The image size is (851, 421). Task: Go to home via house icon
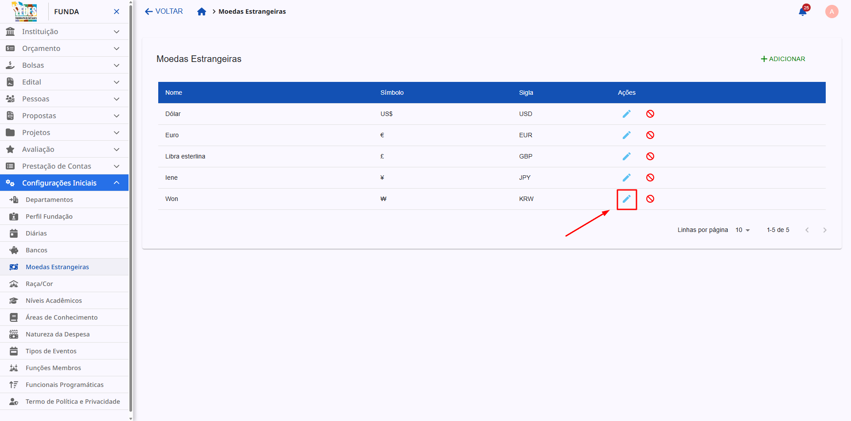[202, 12]
